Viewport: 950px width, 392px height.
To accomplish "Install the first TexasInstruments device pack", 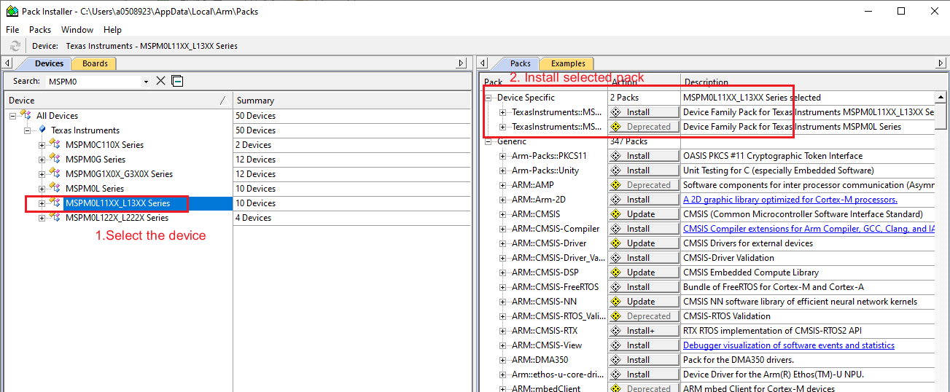I will tap(644, 112).
